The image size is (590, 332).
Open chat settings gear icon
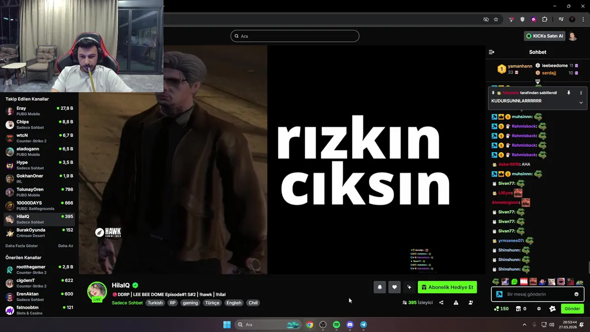point(539,308)
